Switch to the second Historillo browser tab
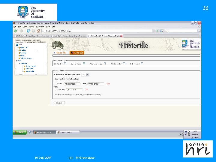 68,36
